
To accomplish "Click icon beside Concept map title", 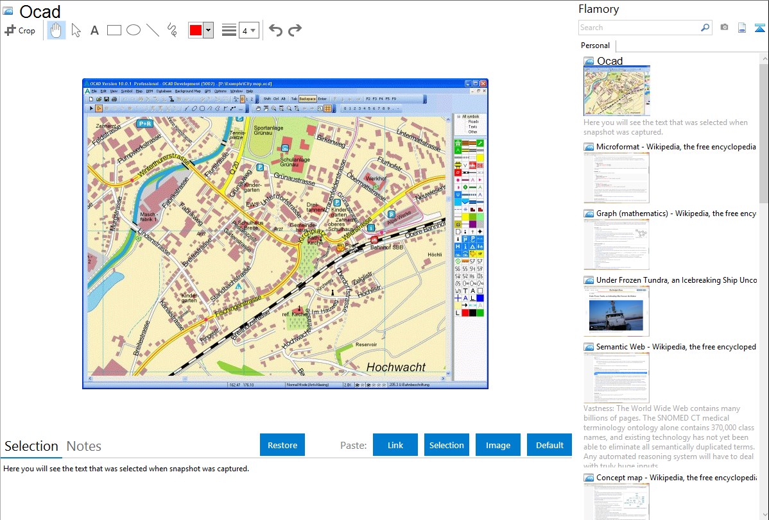I will [589, 478].
